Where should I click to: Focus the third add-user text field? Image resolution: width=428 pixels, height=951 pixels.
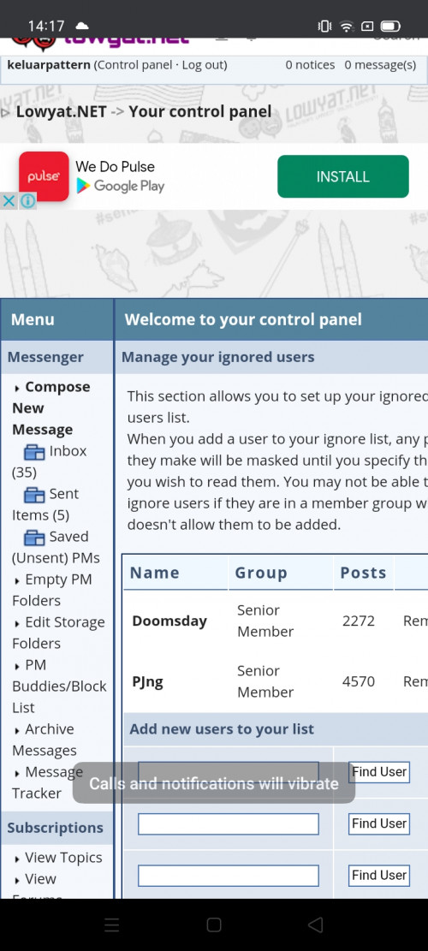(228, 875)
